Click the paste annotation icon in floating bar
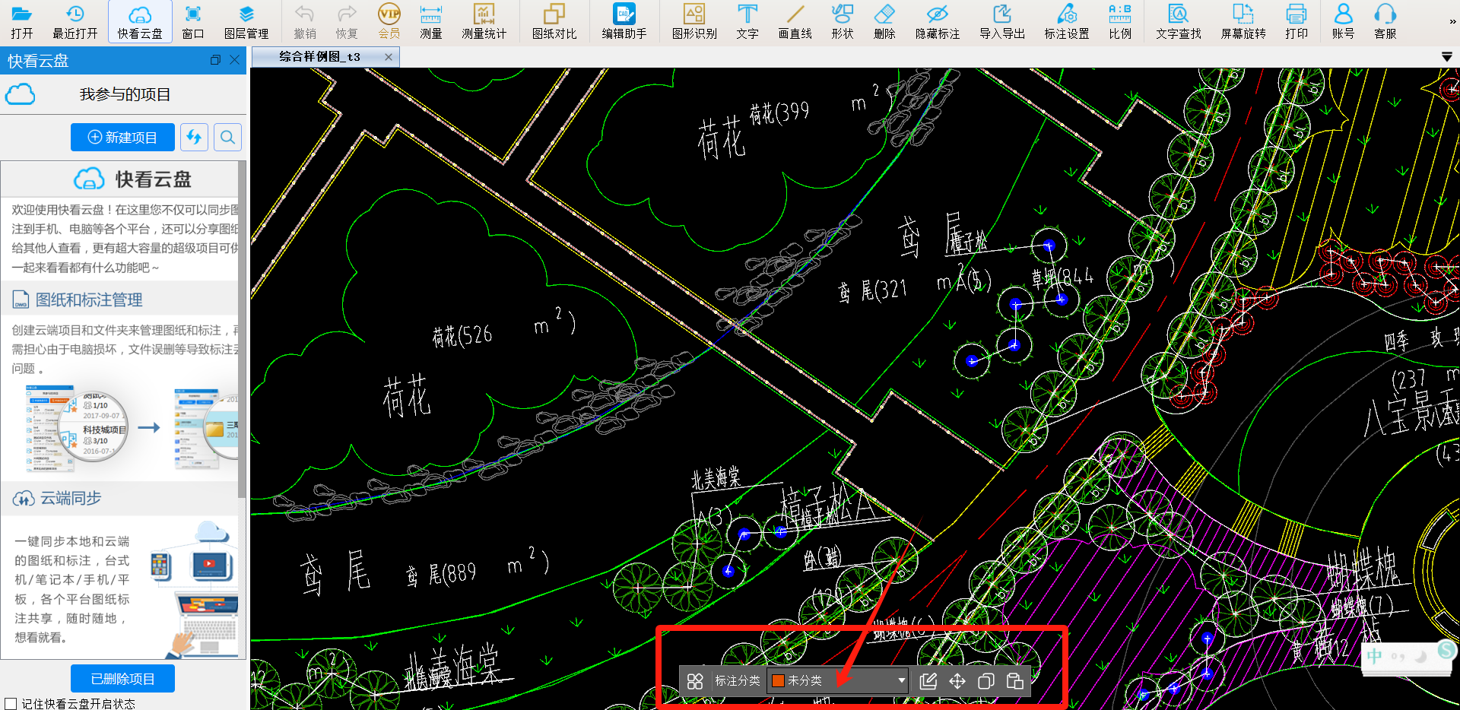The height and width of the screenshot is (710, 1460). click(x=1014, y=681)
